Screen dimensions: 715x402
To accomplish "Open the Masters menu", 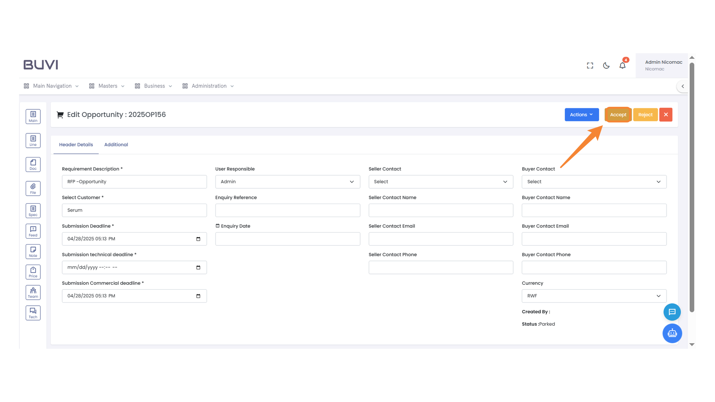I will 107,86.
